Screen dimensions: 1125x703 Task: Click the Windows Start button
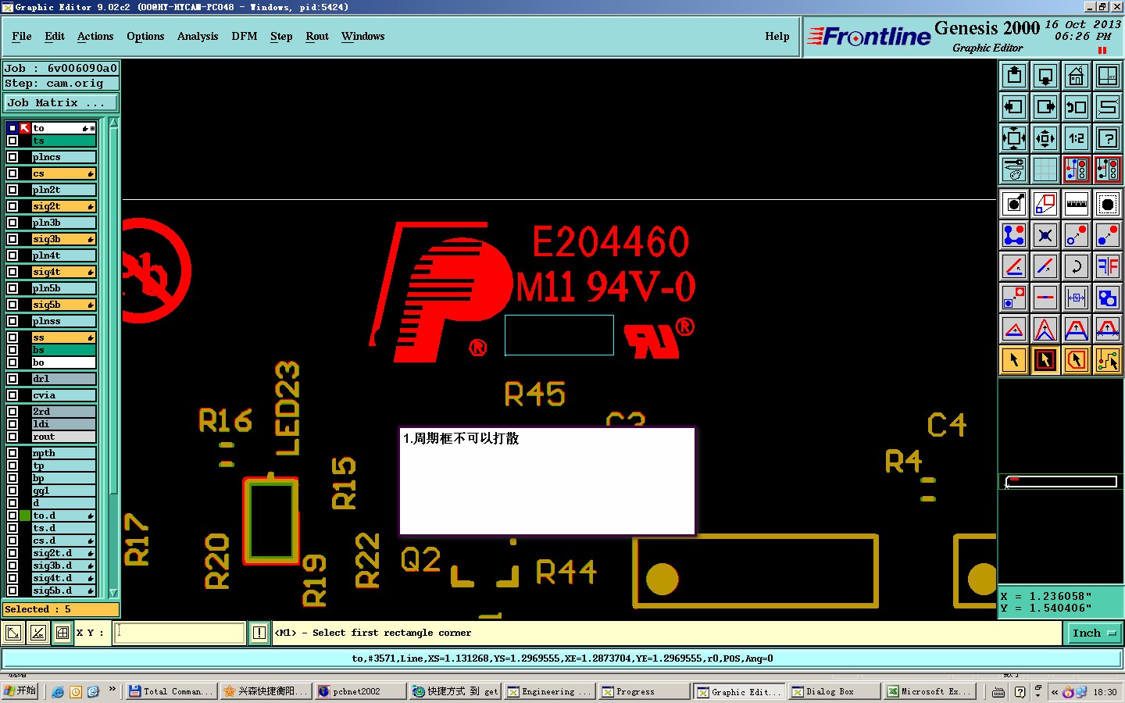20,691
